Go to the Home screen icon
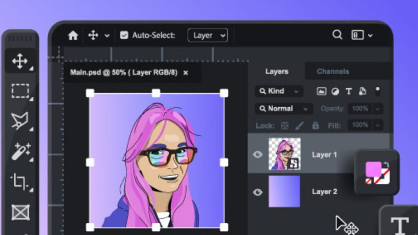This screenshot has height=235, width=418. (73, 35)
